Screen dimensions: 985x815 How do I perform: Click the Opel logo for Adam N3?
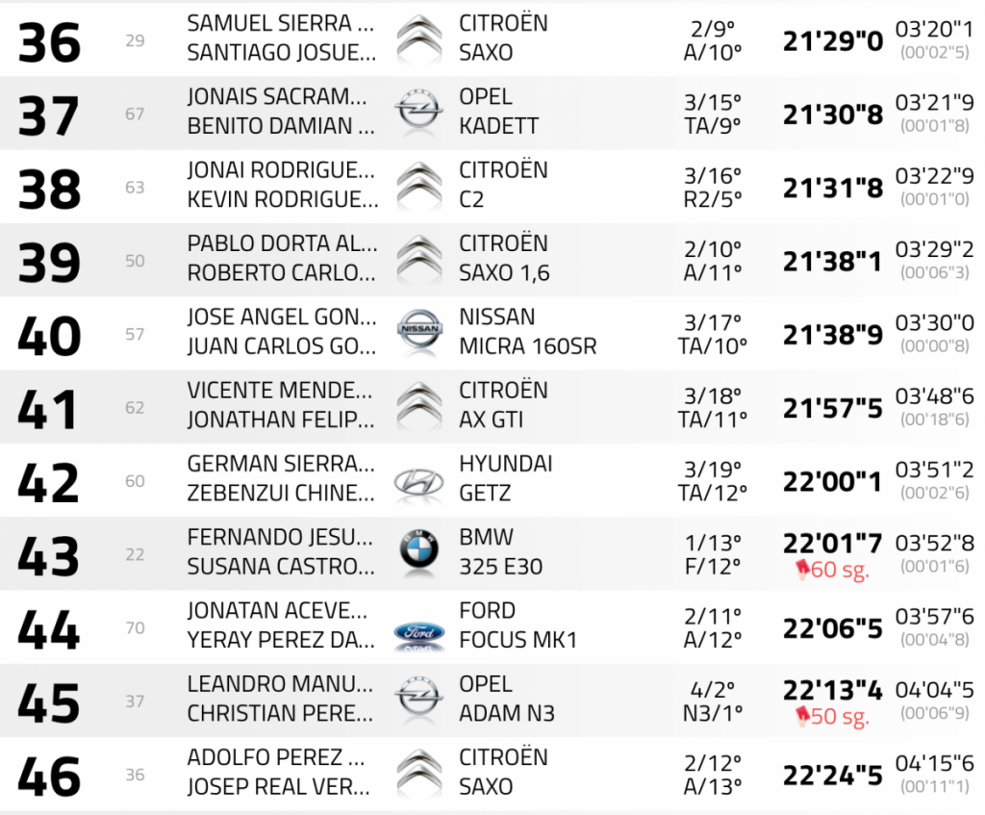tap(418, 700)
